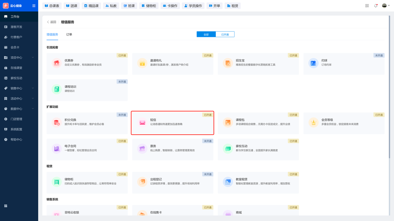The image size is (394, 221).
Task: Open the notification bell
Action: (376, 6)
